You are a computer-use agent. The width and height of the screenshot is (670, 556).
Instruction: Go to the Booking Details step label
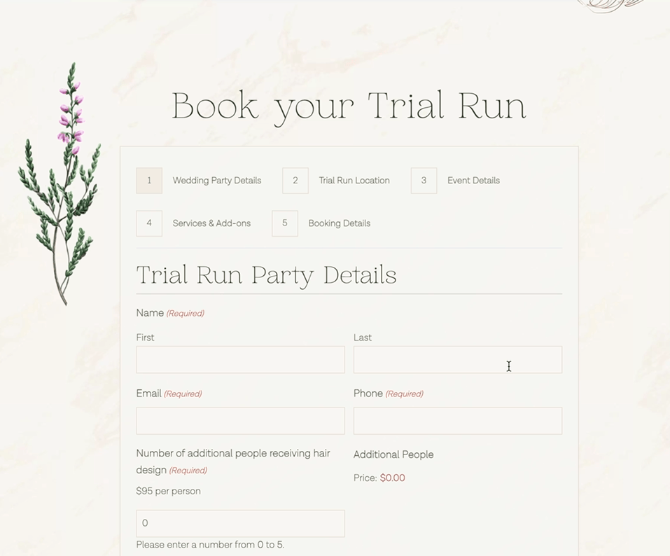[340, 223]
